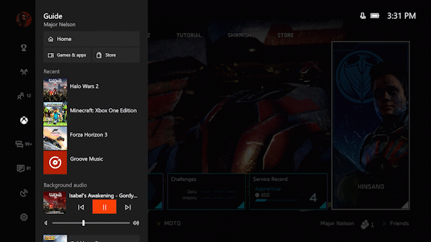Viewport: 431px width, 242px height.
Task: Click the background audio volume slider handle
Action: coord(84,223)
